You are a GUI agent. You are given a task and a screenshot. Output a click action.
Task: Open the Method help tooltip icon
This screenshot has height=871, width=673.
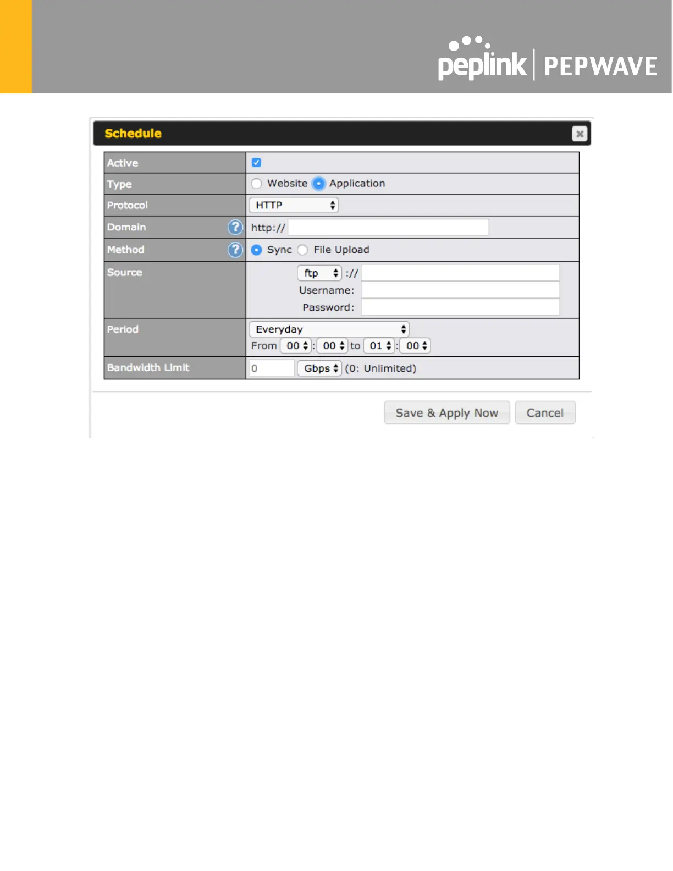(235, 250)
